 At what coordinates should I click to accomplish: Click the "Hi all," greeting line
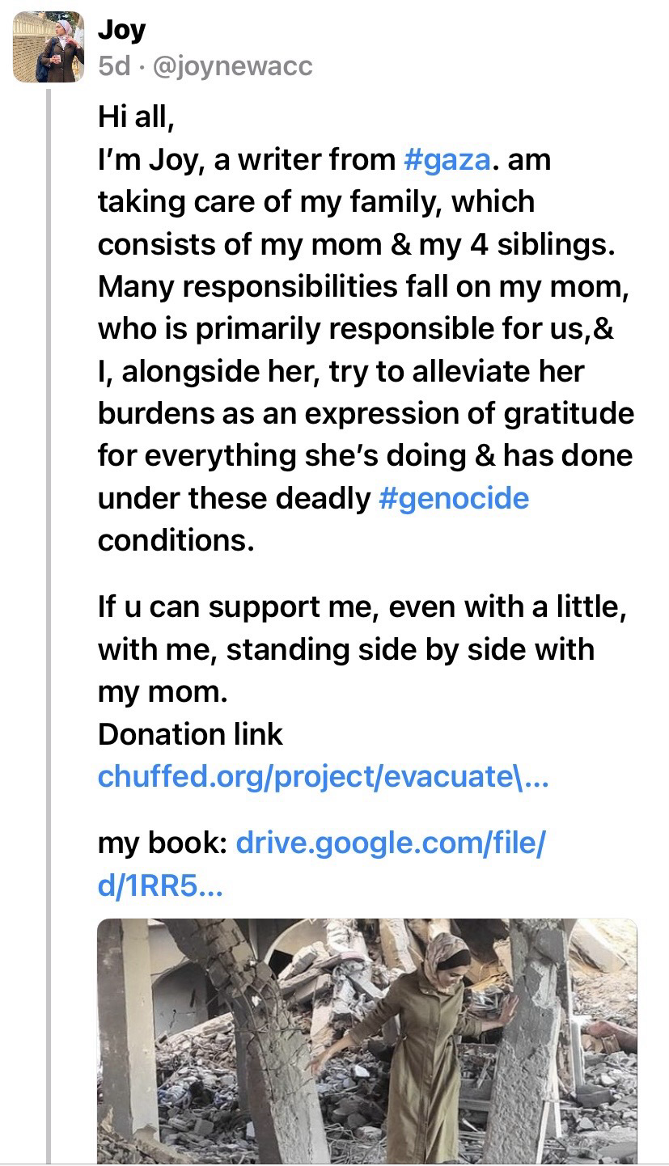pyautogui.click(x=136, y=118)
